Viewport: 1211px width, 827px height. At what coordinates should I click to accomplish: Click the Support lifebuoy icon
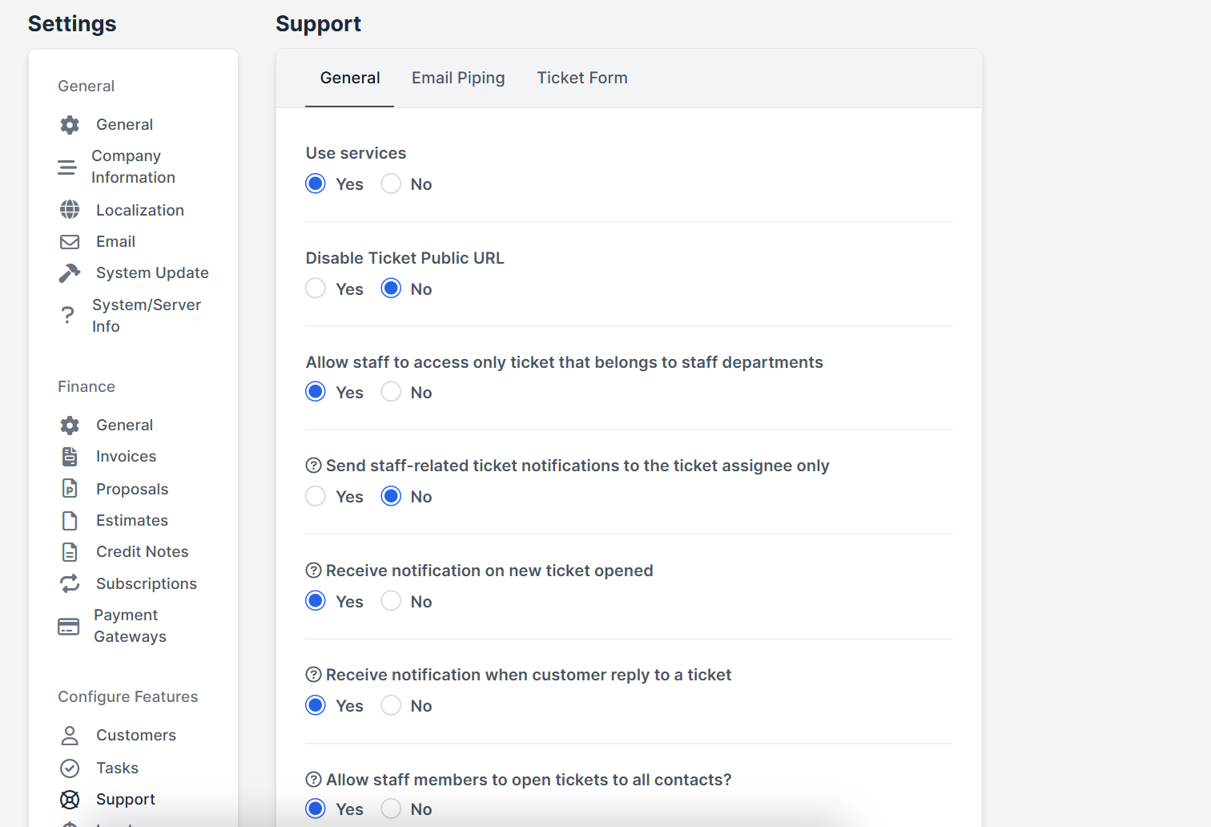tap(70, 800)
